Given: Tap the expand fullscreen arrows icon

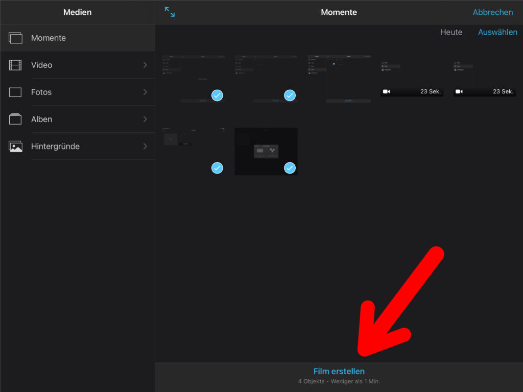Looking at the screenshot, I should [170, 12].
